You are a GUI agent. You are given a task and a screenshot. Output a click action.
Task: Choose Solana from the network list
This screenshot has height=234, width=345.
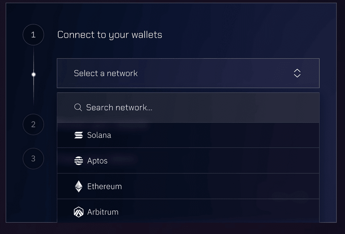click(x=188, y=135)
